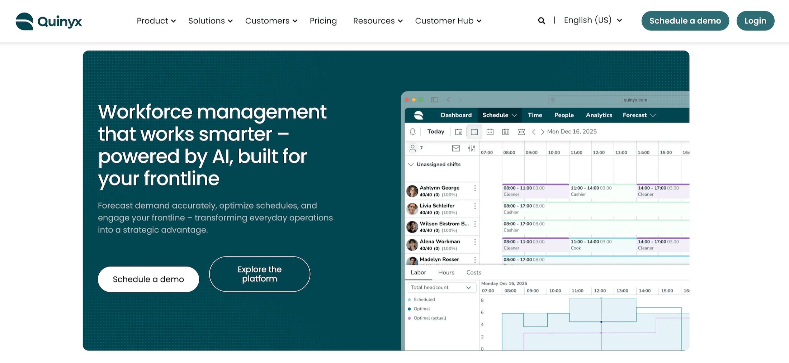The width and height of the screenshot is (789, 363).
Task: Open kebab menu next to Ashlynn George
Action: [x=475, y=188]
